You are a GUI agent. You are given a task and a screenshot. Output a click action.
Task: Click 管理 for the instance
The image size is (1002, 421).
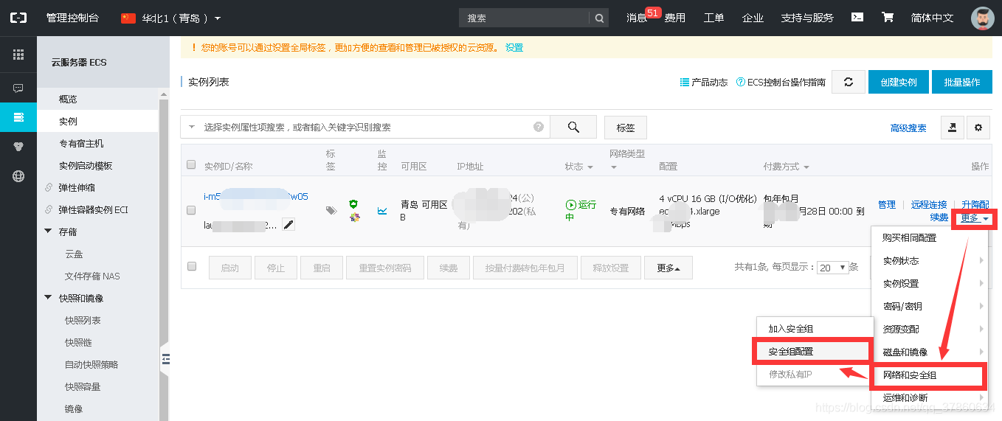pyautogui.click(x=886, y=204)
